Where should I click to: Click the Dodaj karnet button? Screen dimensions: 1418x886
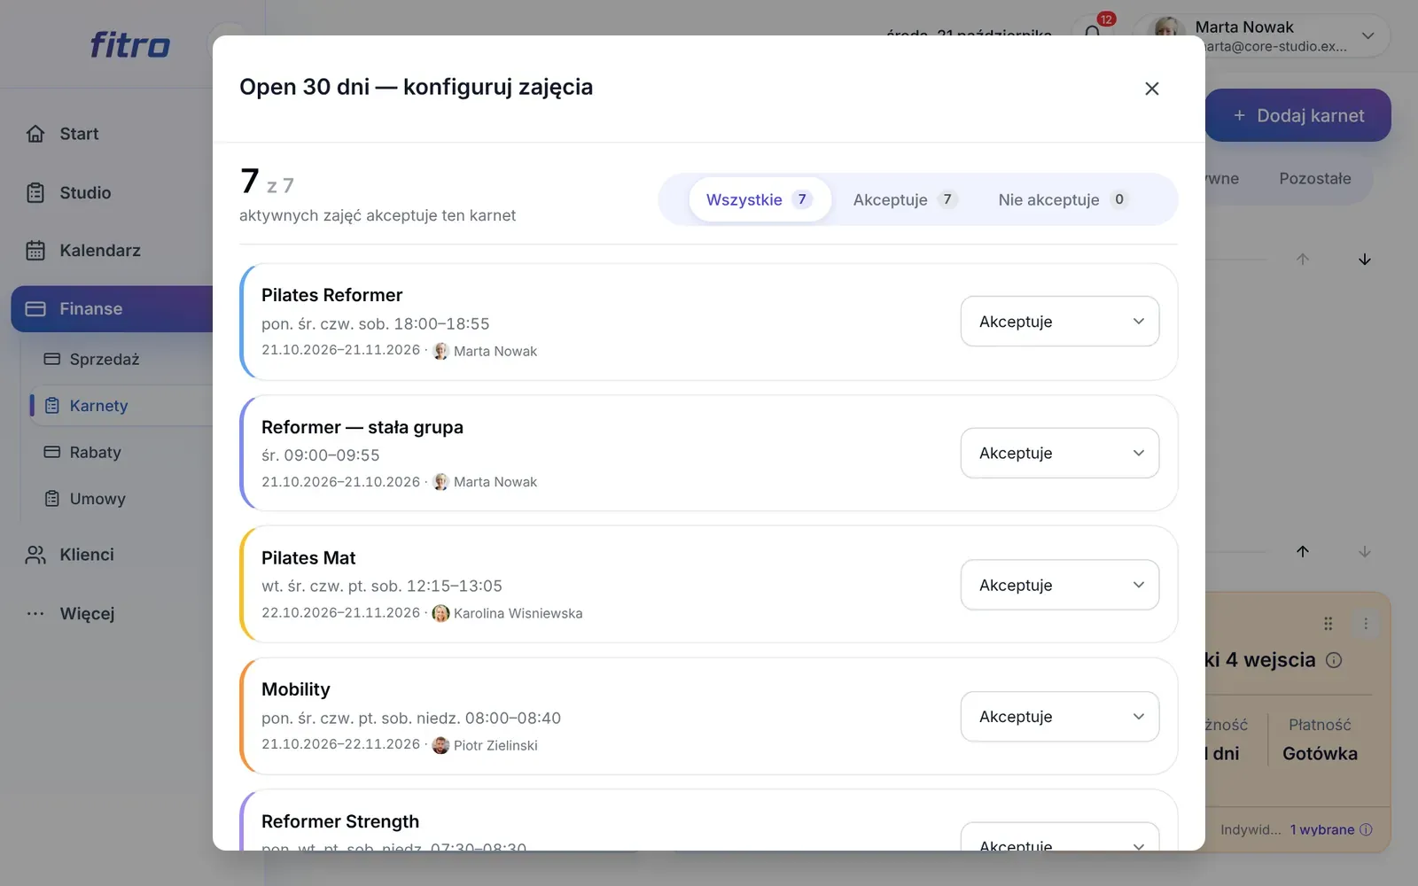[1298, 115]
